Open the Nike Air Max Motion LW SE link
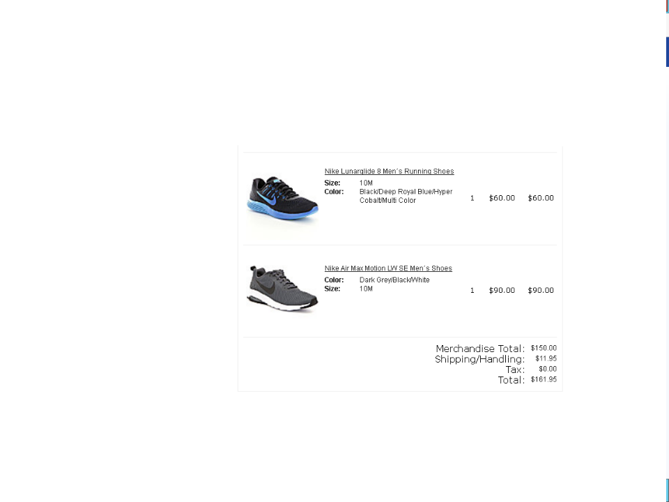 388,268
